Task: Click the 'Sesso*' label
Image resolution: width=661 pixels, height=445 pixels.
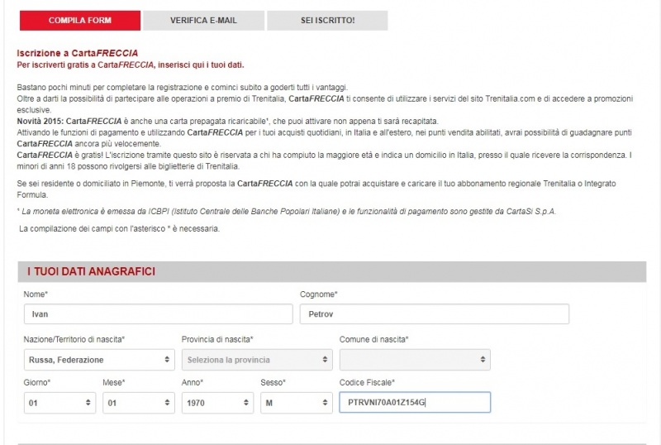Action: [x=273, y=382]
